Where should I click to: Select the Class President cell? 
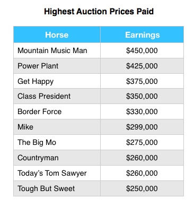(57, 96)
